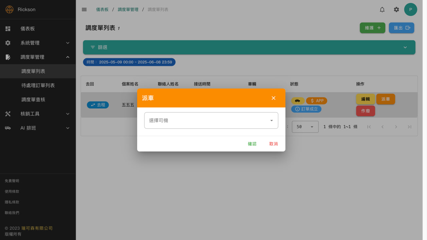
Task: Click the car status chip icon
Action: [x=298, y=101]
